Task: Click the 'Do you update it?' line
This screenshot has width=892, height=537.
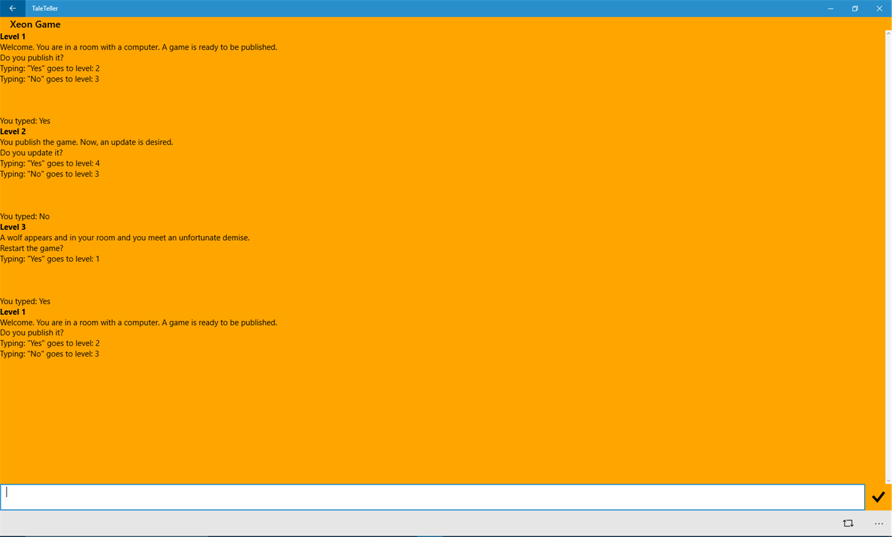Action: [31, 153]
